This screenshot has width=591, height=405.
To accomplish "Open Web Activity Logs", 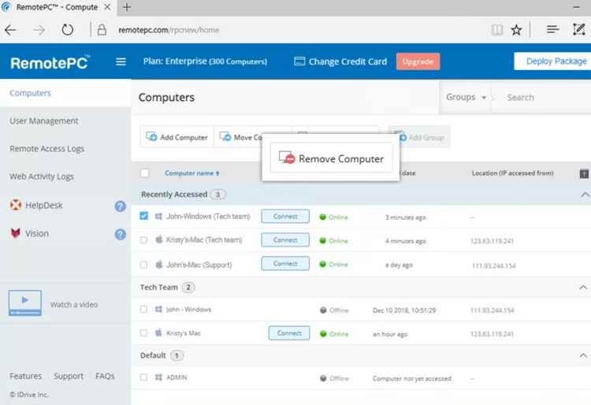I will pyautogui.click(x=42, y=176).
